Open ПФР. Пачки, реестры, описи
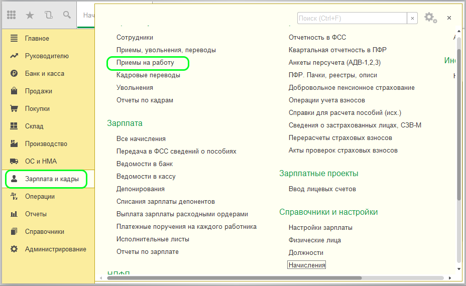This screenshot has width=466, height=286. [x=333, y=75]
